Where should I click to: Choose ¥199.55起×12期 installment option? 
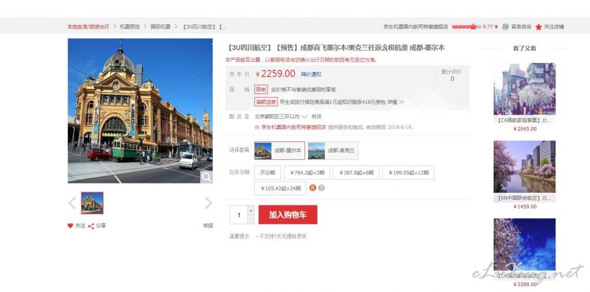[408, 173]
